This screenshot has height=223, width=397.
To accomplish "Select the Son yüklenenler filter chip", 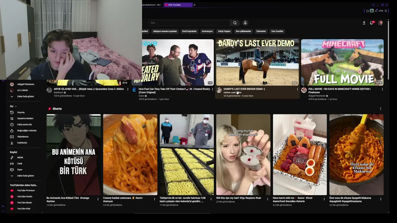I will pyautogui.click(x=243, y=31).
